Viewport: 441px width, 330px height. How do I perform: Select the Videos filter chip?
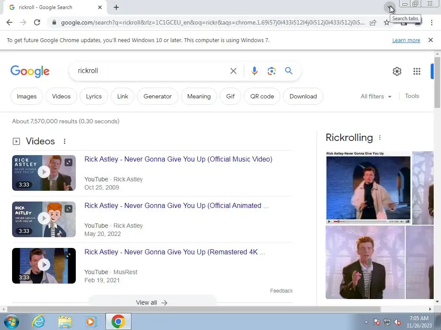tap(61, 96)
